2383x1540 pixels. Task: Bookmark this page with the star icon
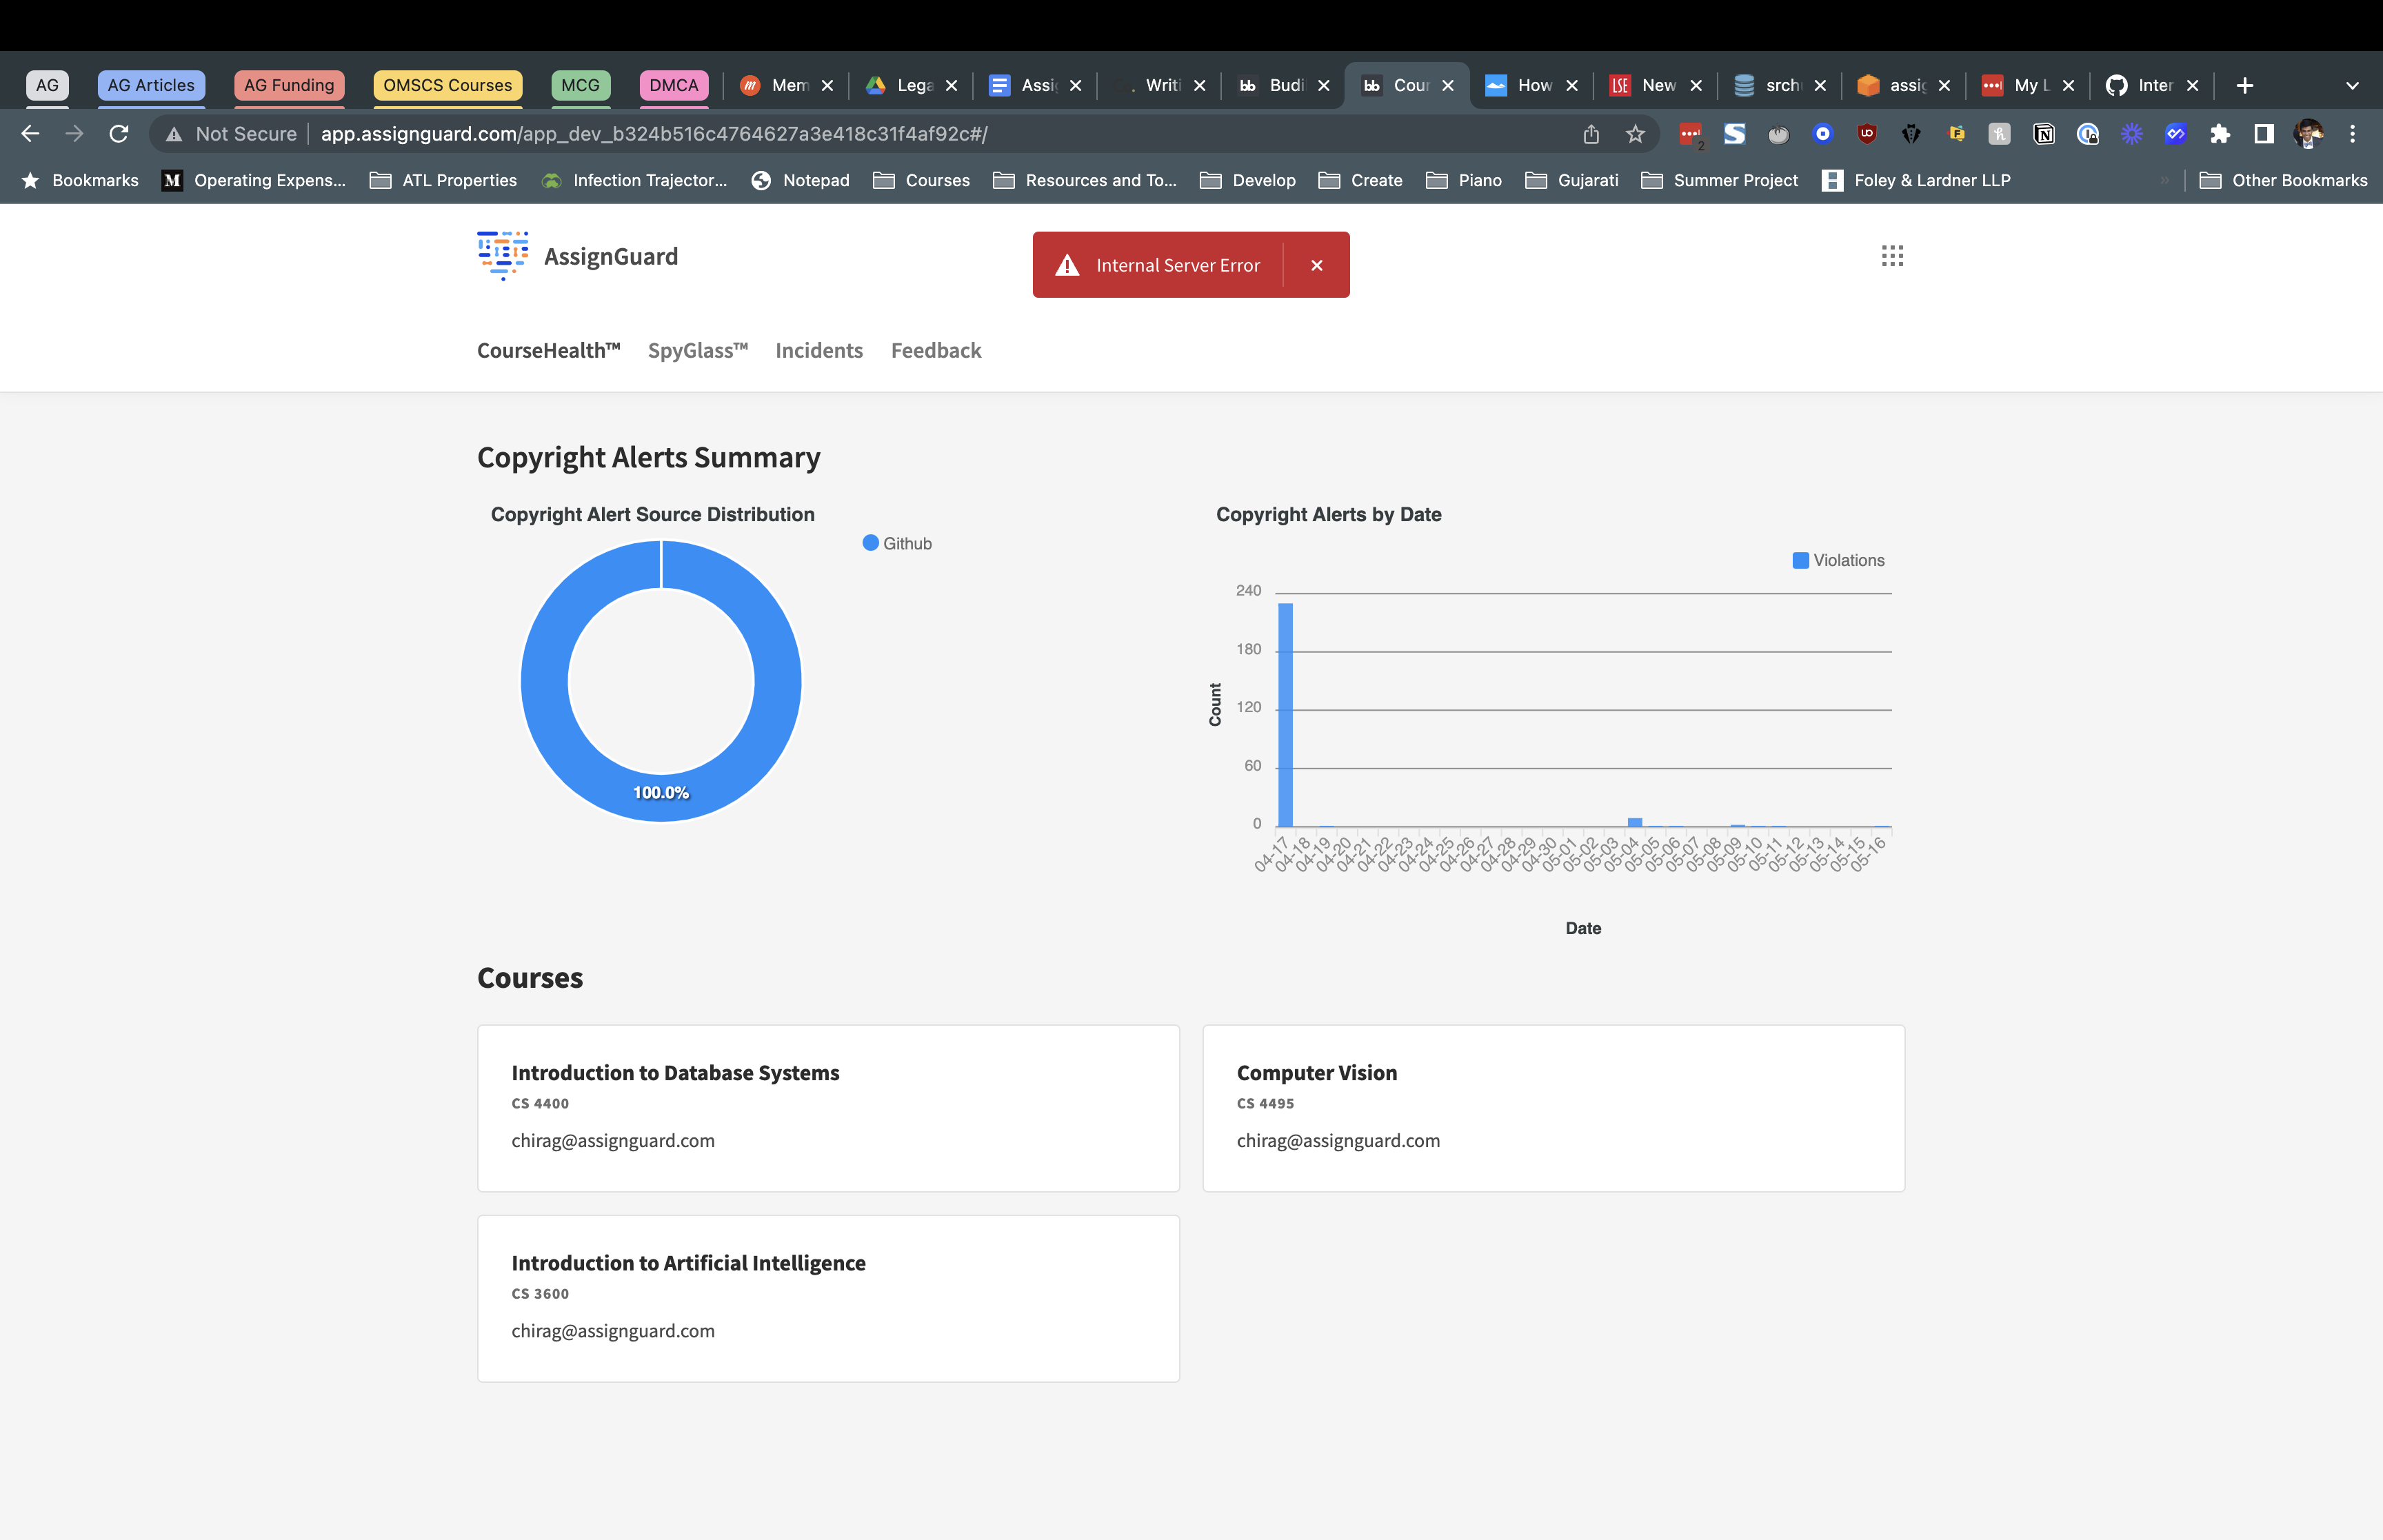pyautogui.click(x=1635, y=134)
